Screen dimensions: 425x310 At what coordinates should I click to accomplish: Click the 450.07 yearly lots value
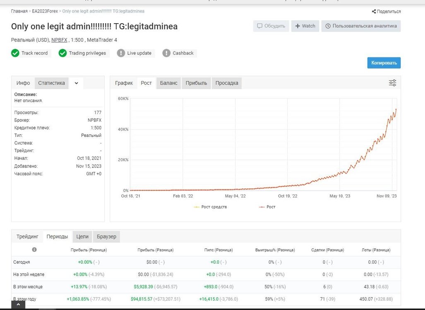[366, 299]
